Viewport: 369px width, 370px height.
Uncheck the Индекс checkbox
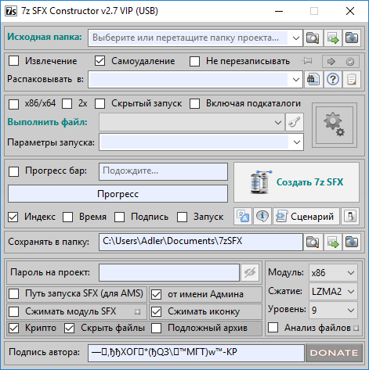click(13, 217)
